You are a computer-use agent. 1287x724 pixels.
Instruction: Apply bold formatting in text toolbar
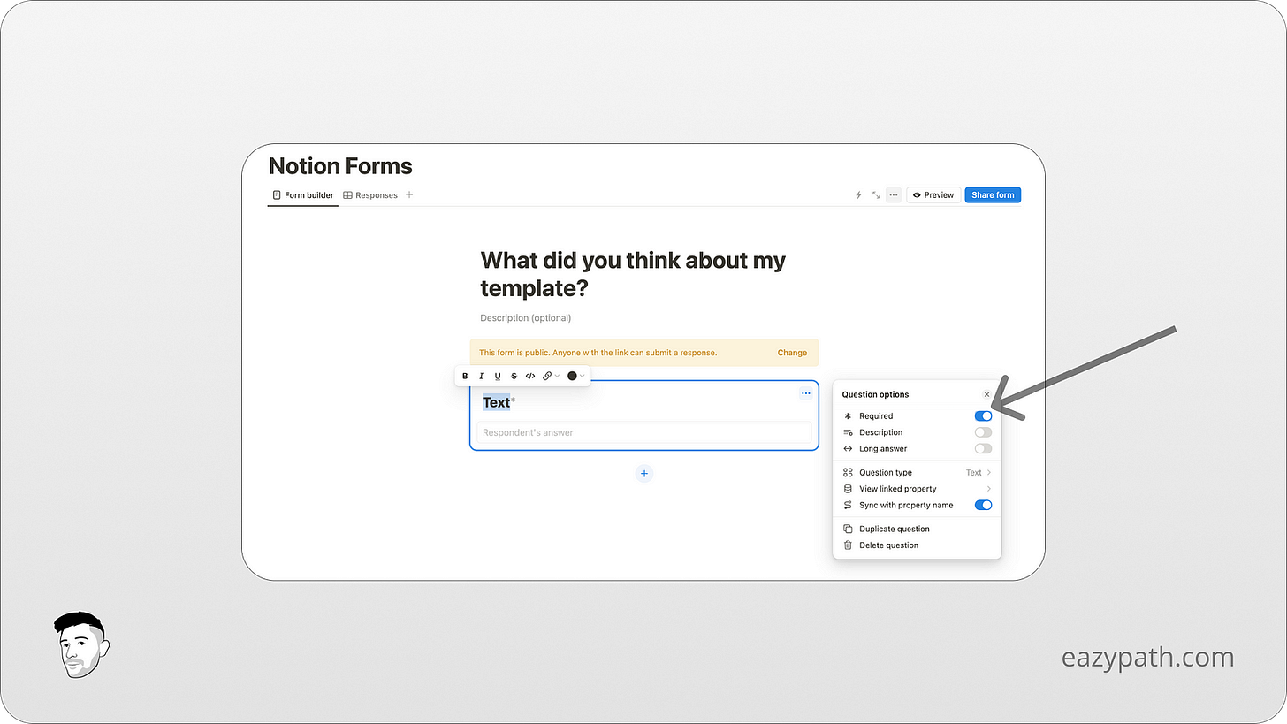[x=465, y=376]
